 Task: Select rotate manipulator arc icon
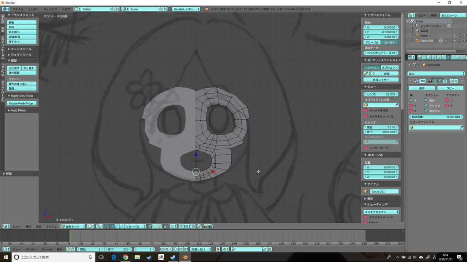click(117, 227)
